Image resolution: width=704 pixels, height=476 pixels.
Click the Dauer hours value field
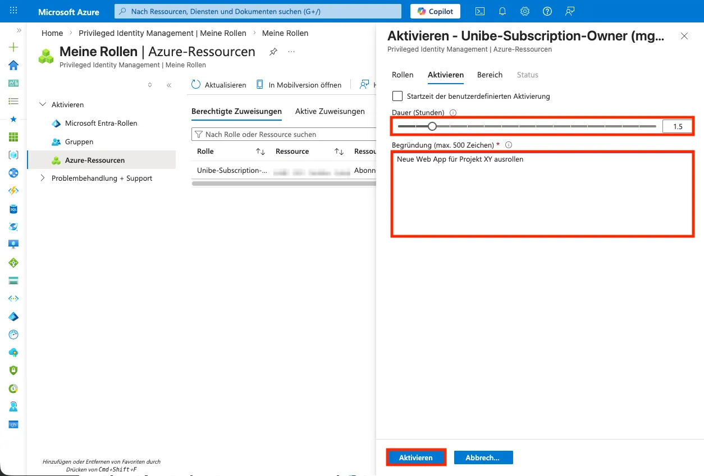[677, 126]
